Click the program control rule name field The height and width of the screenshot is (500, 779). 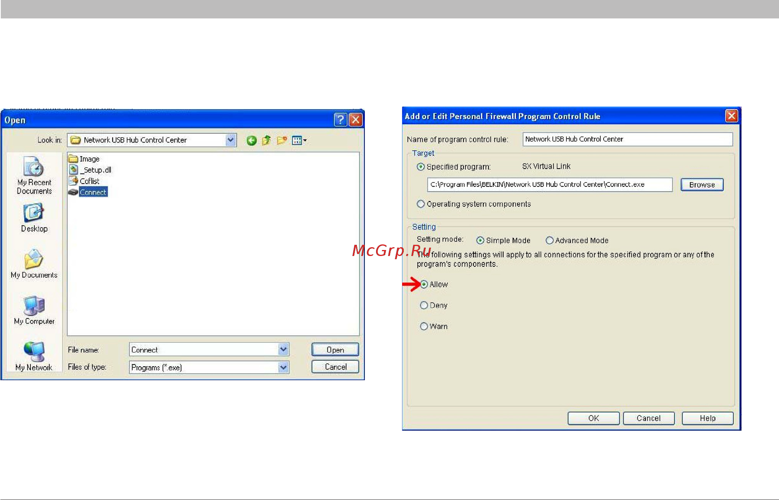(x=628, y=139)
